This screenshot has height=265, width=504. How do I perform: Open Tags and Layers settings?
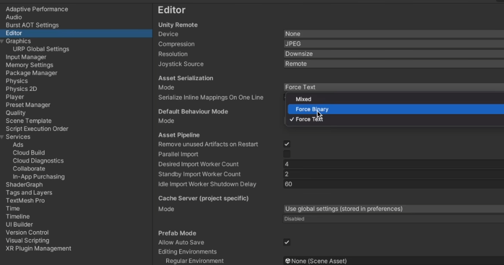click(29, 193)
